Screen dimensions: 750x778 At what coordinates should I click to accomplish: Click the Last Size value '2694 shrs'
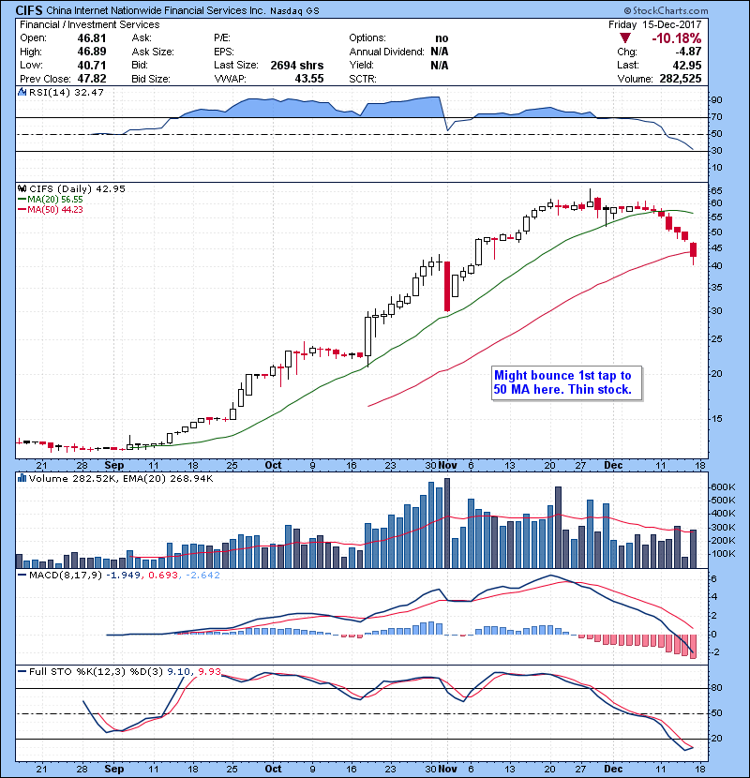297,65
